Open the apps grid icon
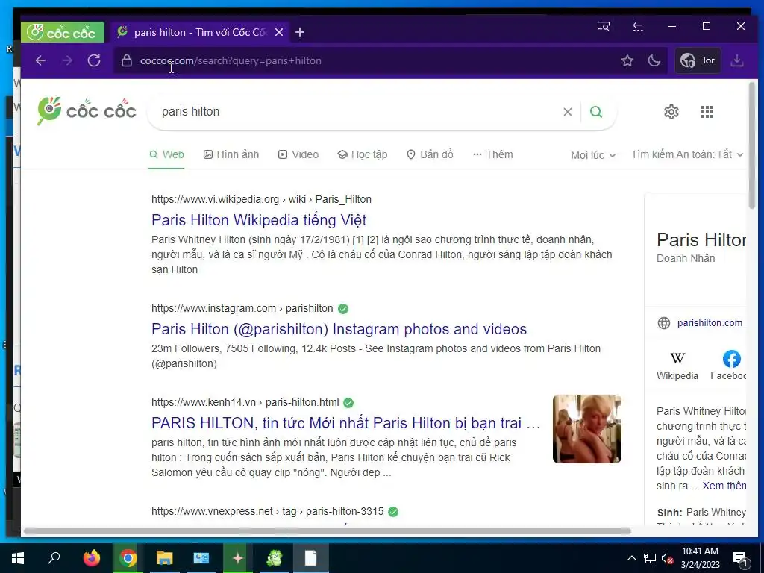The height and width of the screenshot is (573, 764). 707,112
